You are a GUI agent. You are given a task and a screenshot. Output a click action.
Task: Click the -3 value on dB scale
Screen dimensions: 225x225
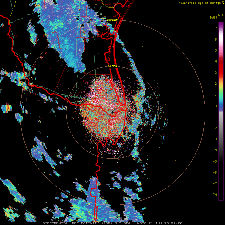[x=215, y=139]
